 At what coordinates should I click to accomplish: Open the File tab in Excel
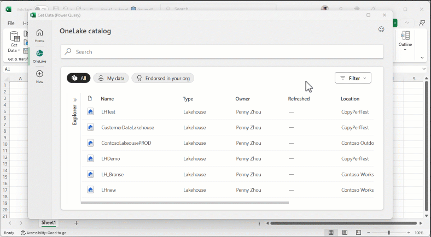point(11,23)
